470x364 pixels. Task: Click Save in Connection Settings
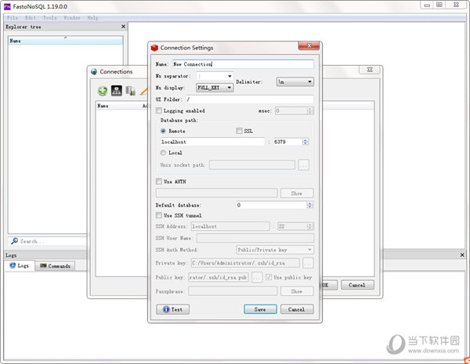tap(260, 309)
